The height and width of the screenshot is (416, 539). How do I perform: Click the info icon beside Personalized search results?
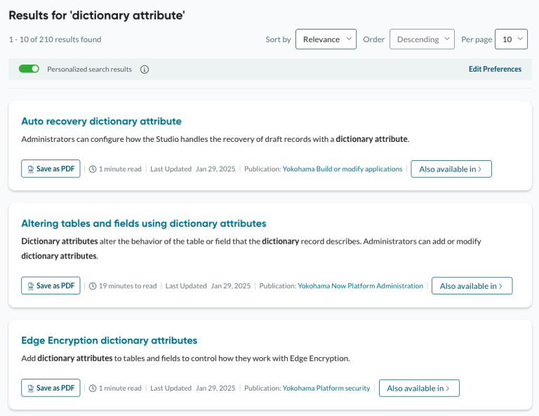click(145, 70)
